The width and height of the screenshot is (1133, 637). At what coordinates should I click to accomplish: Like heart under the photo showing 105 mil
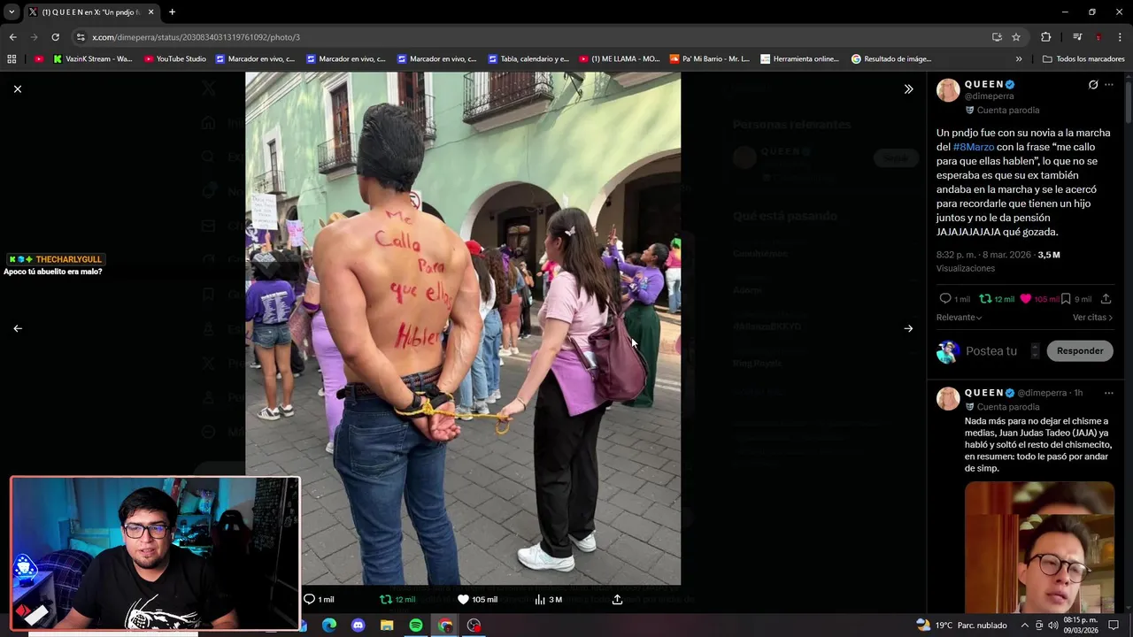pos(463,599)
